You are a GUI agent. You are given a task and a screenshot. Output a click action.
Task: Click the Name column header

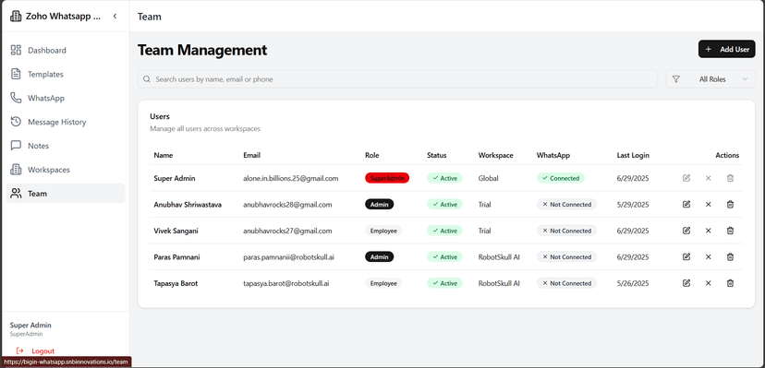(164, 155)
